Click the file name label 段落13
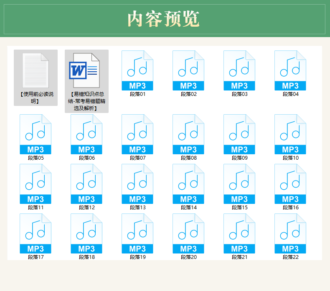This screenshot has width=330, height=291. point(138,207)
